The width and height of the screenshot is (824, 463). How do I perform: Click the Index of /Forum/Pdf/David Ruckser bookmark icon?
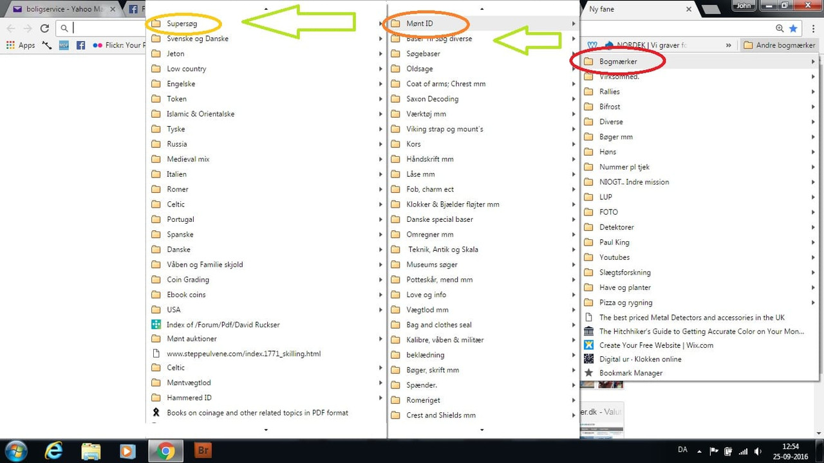[156, 325]
